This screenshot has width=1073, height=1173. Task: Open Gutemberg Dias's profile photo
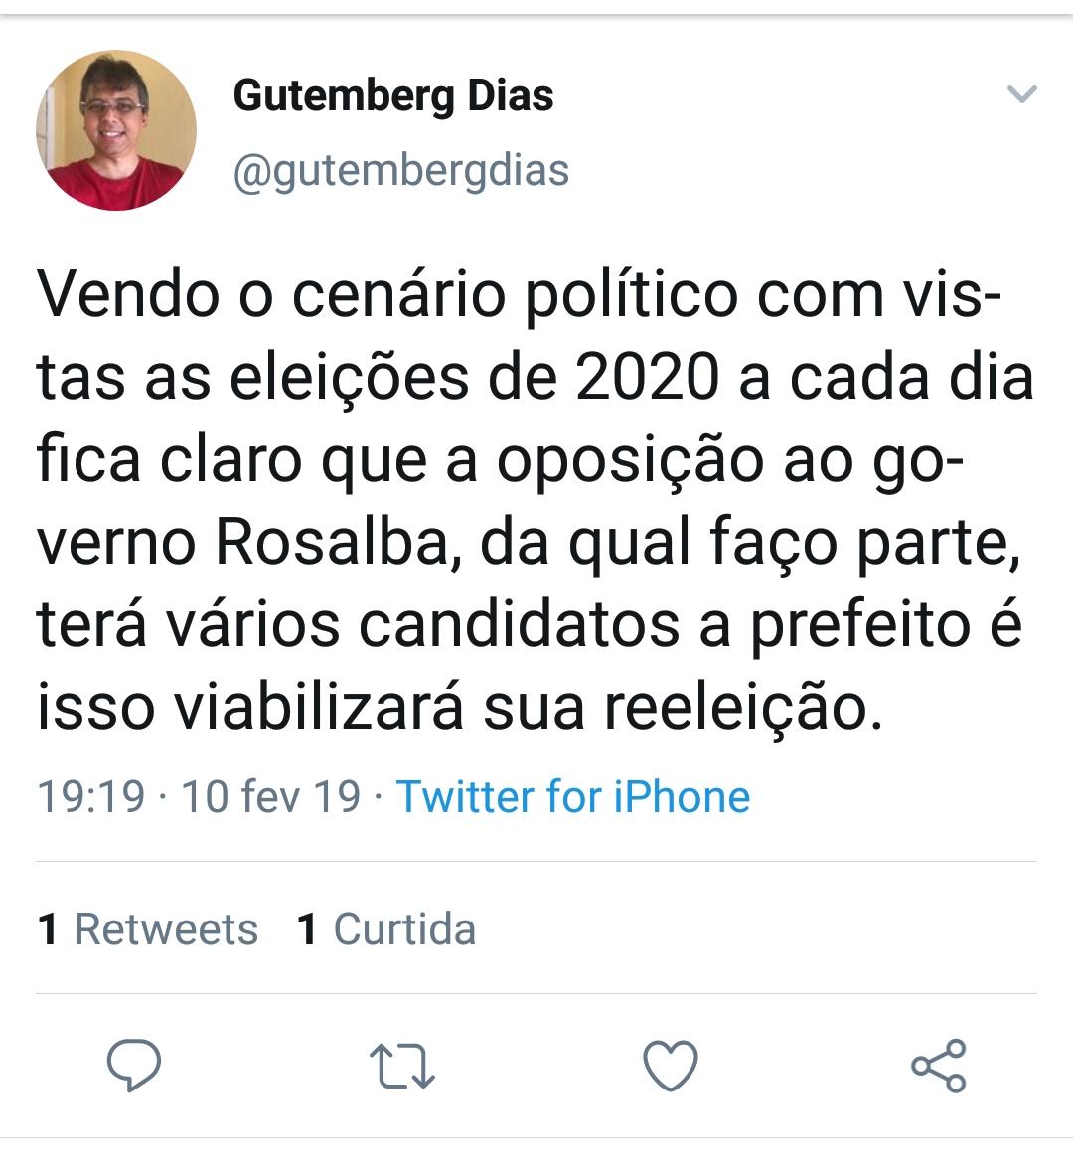tap(116, 130)
